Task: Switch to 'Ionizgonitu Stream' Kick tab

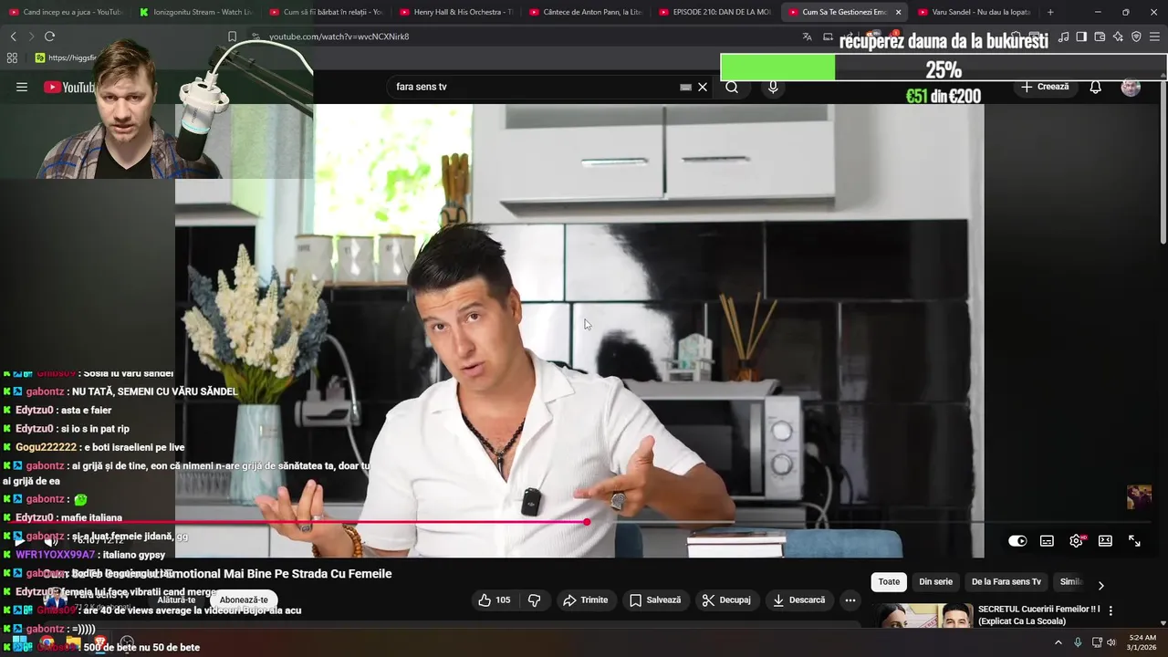Action: pyautogui.click(x=196, y=12)
